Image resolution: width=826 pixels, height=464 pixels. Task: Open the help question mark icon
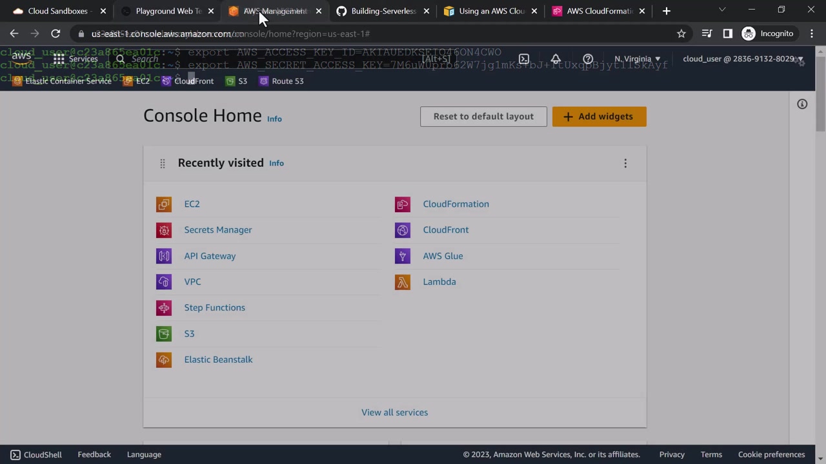click(588, 59)
